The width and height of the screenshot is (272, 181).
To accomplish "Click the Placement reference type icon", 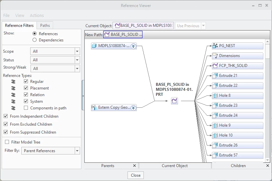I will pos(13,88).
